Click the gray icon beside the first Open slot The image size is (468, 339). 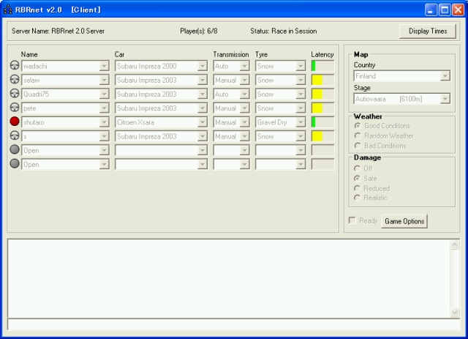(14, 150)
